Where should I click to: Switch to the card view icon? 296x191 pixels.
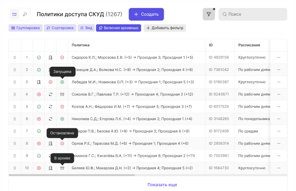14,14
